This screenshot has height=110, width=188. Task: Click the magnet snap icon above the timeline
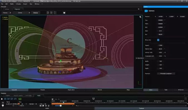click(93, 99)
